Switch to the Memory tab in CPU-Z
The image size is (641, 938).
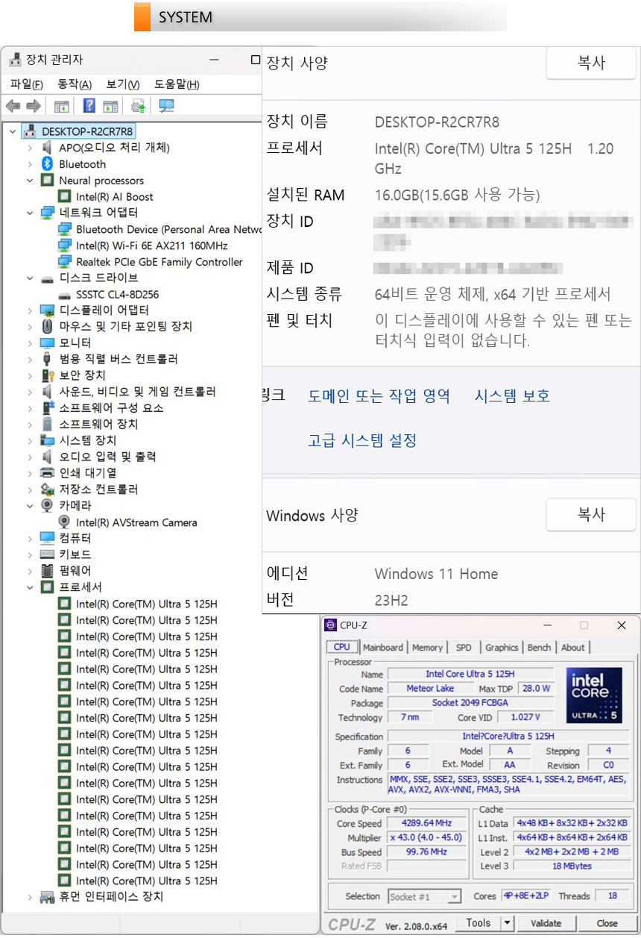(427, 647)
